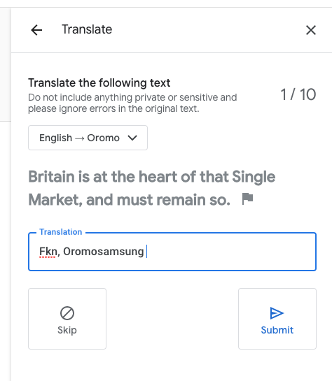Focus the Translation text field

172,252
